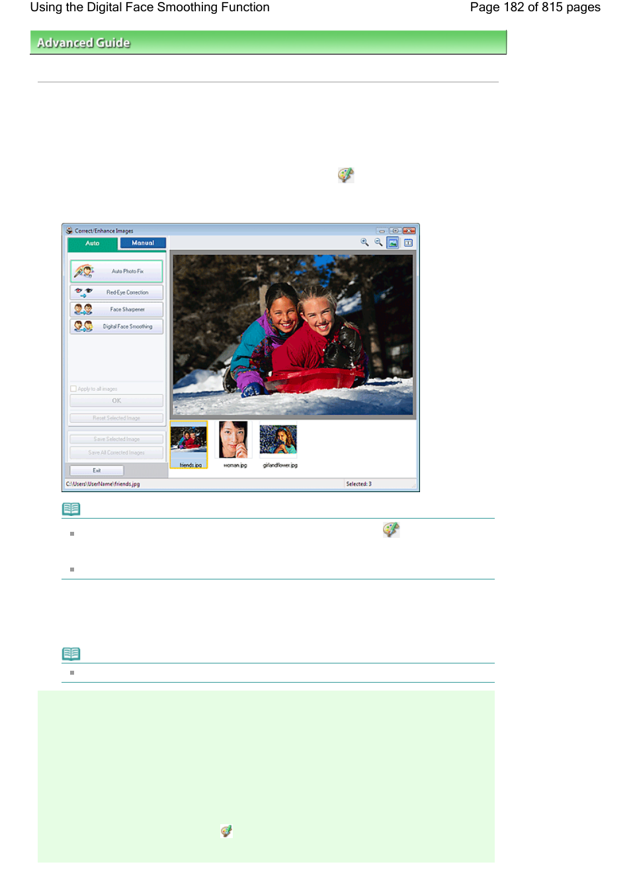This screenshot has height=893, width=631.
Task: Enable Apply to all images checkbox
Action: [73, 389]
